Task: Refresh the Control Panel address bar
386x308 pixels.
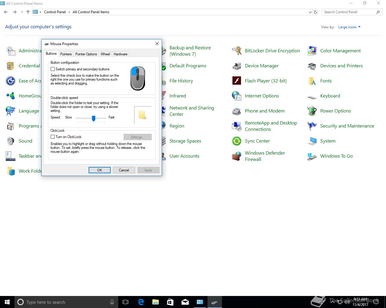Action: coord(315,12)
